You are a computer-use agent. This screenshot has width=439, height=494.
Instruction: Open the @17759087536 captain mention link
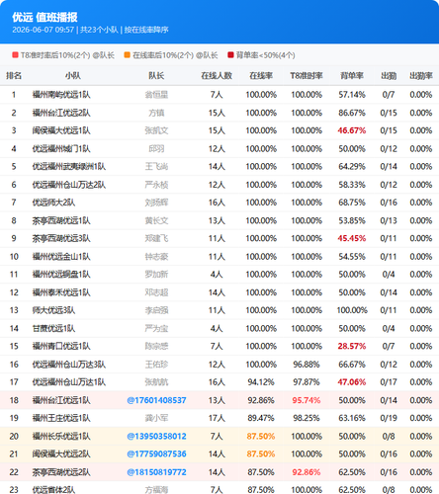point(156,453)
